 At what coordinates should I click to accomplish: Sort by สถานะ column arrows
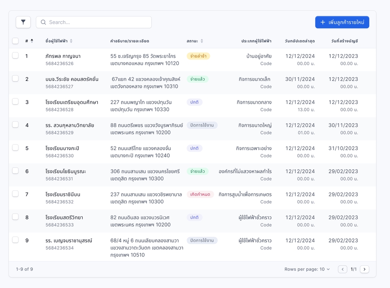point(202,41)
